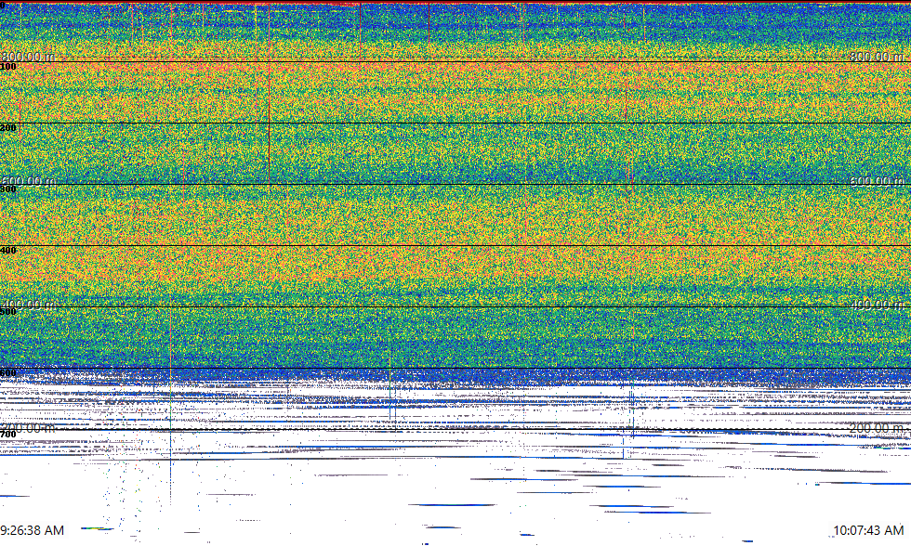Click the left-side 400.00 m range label

click(28, 305)
